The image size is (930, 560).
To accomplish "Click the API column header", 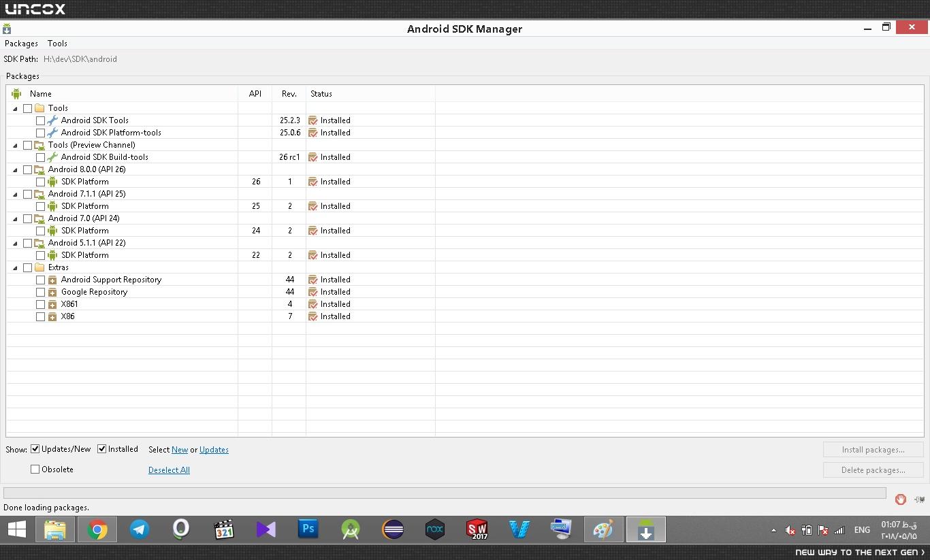I will tap(255, 94).
